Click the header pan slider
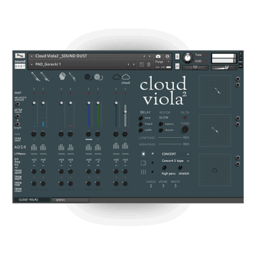254x254 pixels. (x=195, y=67)
